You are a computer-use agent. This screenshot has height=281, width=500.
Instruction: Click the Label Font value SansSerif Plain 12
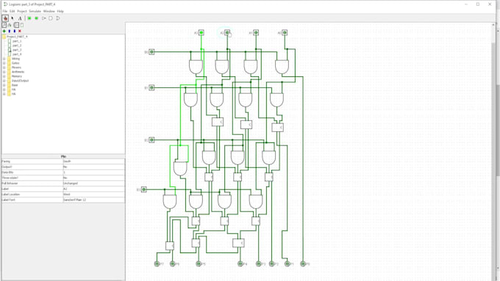pyautogui.click(x=93, y=200)
